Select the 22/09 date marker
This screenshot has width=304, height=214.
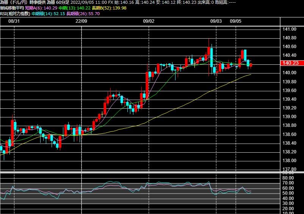81,21
